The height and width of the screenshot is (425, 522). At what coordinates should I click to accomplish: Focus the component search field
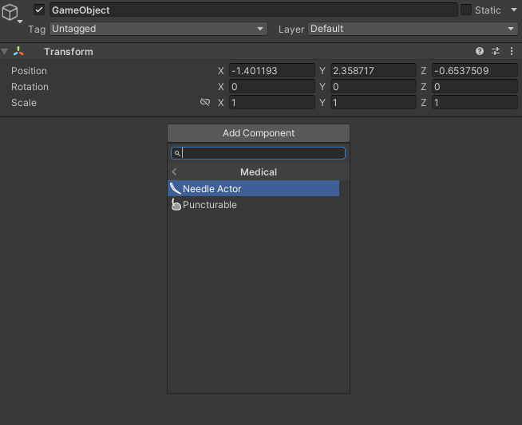pyautogui.click(x=263, y=153)
